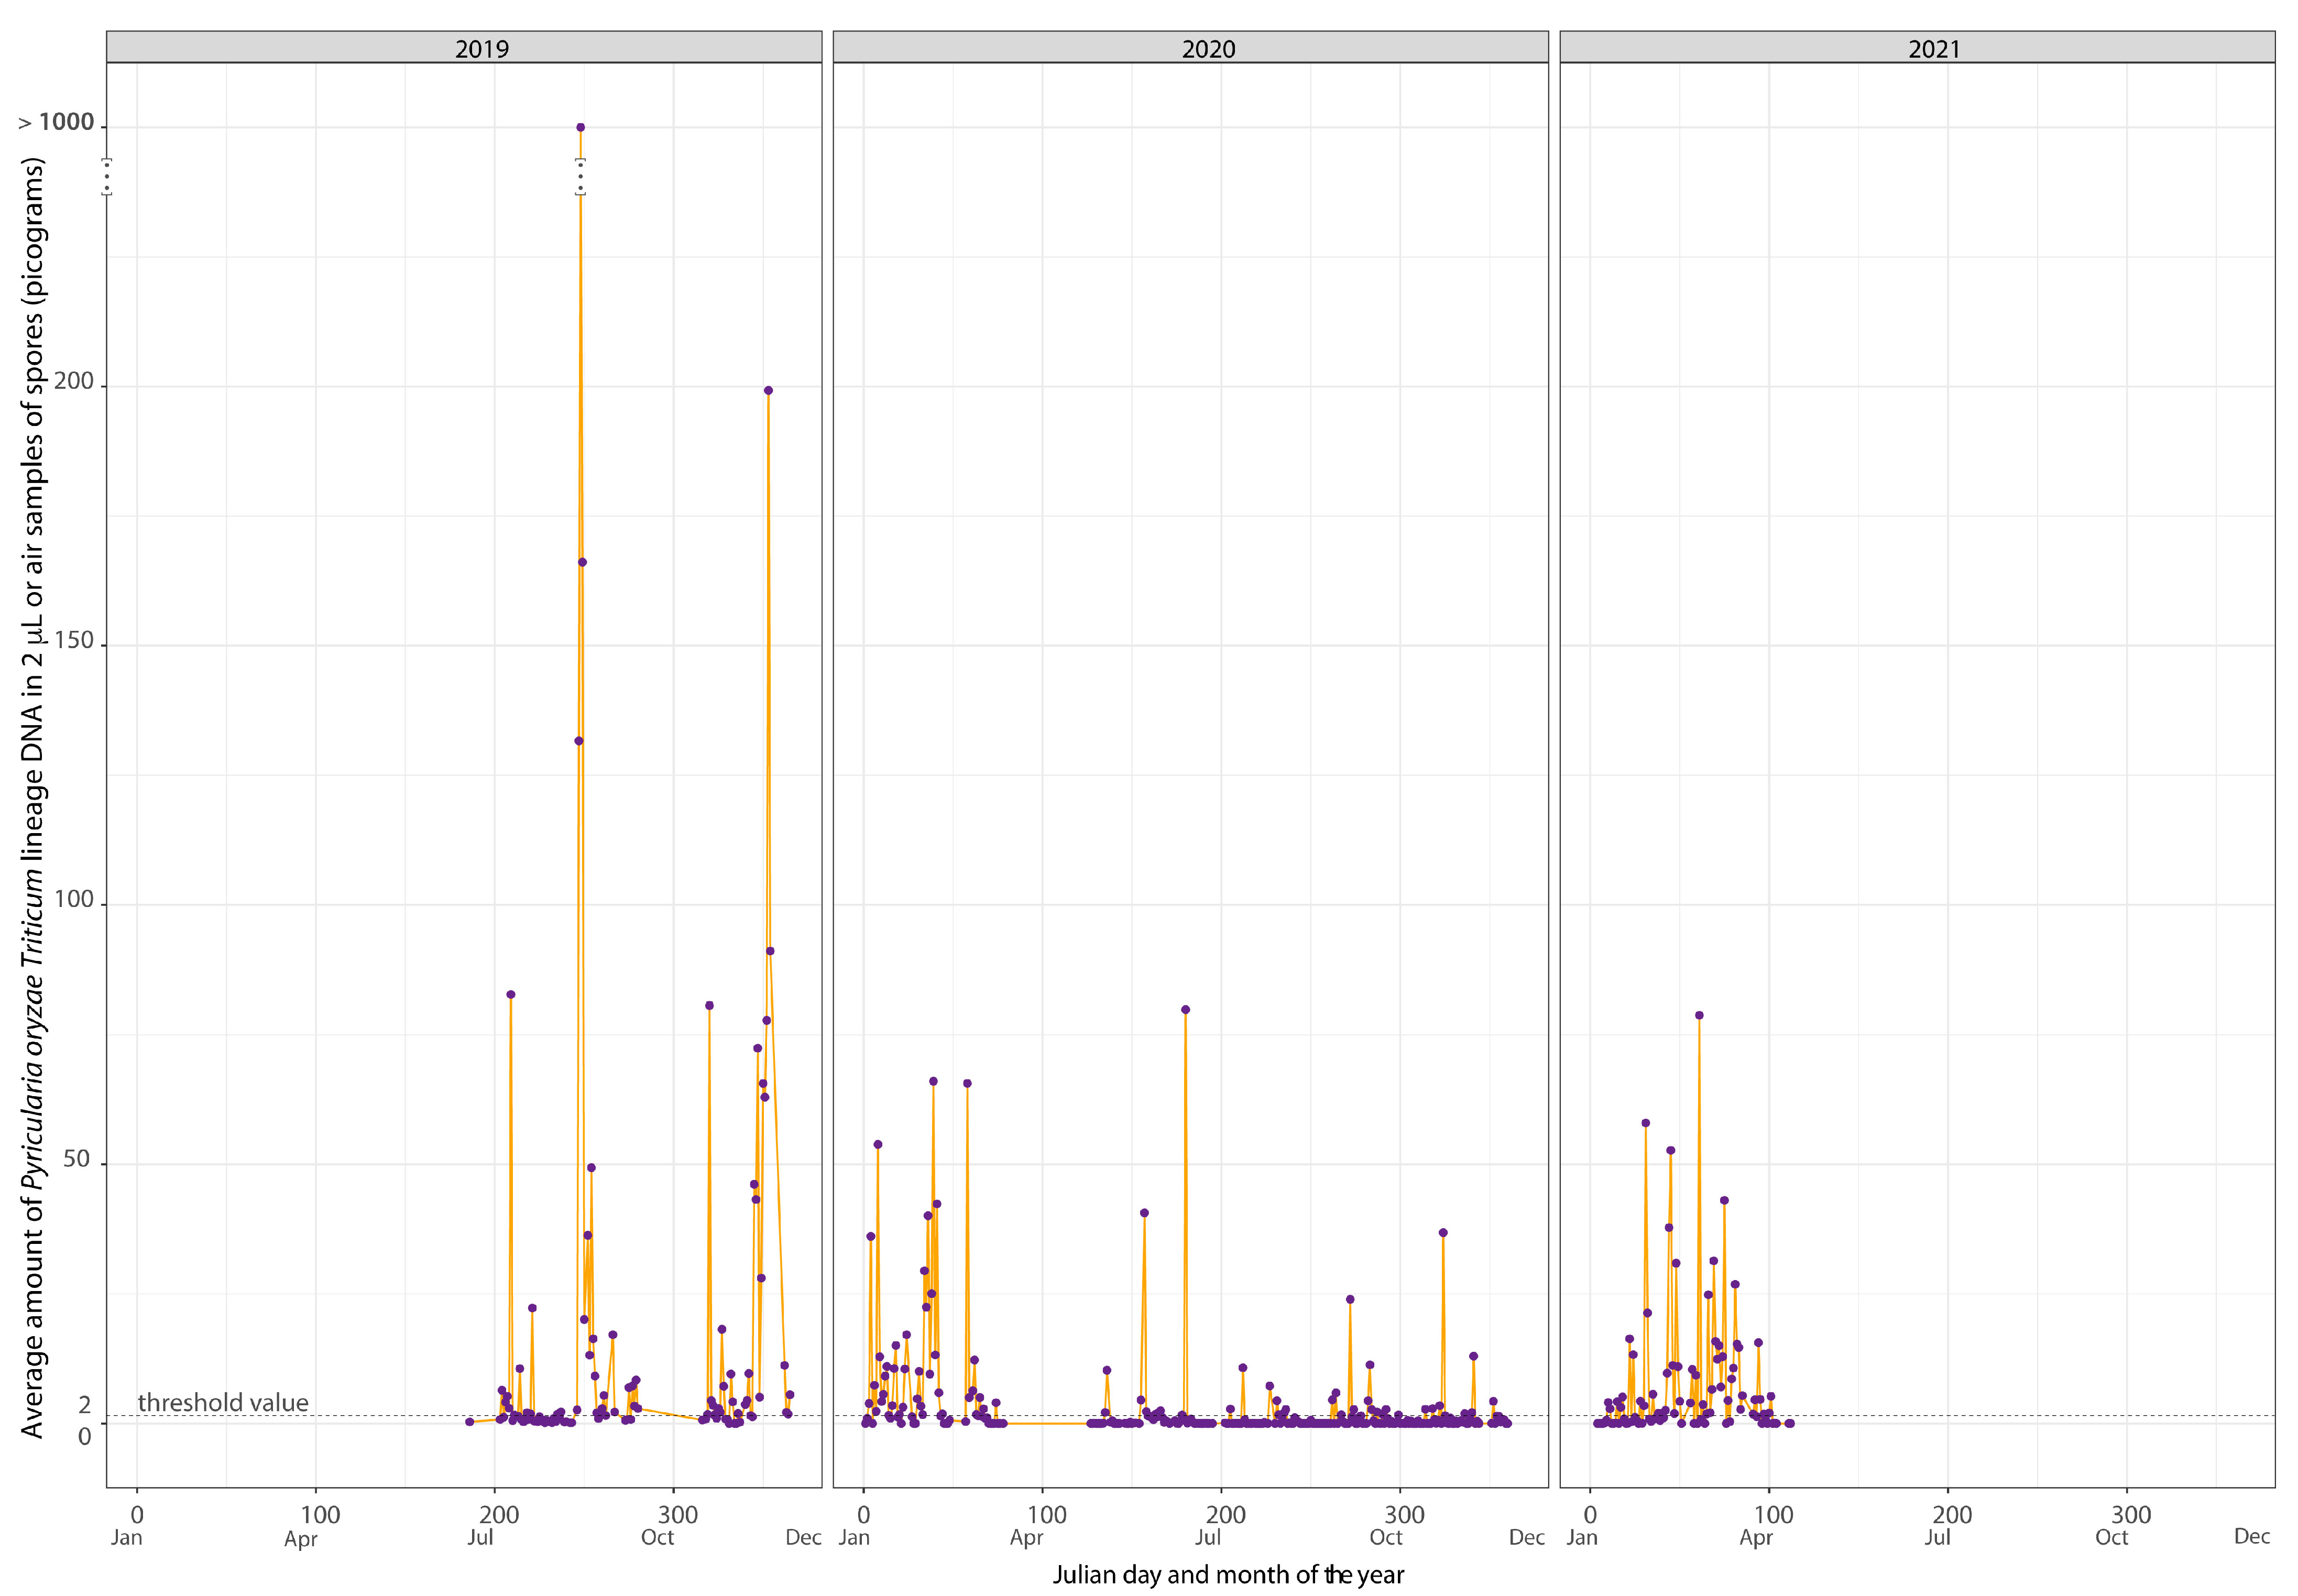Click the highest 2021 data point

[x=1699, y=1015]
